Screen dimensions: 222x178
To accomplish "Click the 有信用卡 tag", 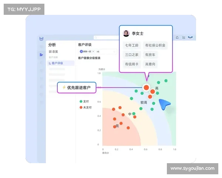I will tap(132, 64).
